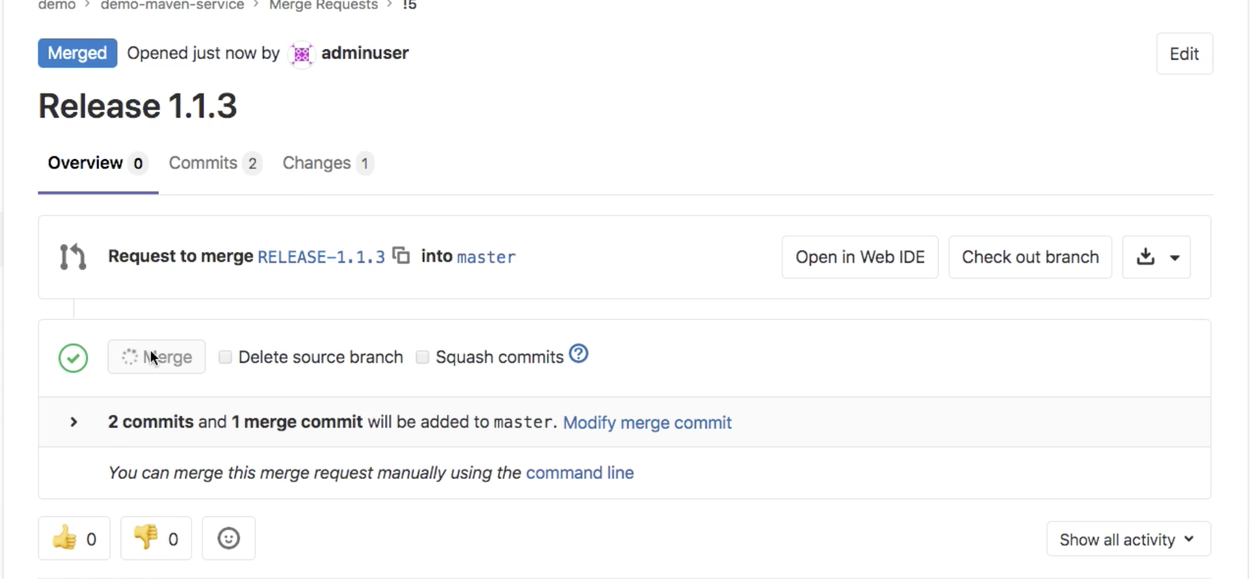
Task: Click the merge request branch icon
Action: pos(73,257)
